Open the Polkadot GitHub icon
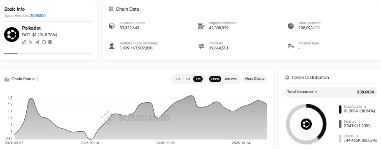Screen dimensions: 381x149 (44, 42)
